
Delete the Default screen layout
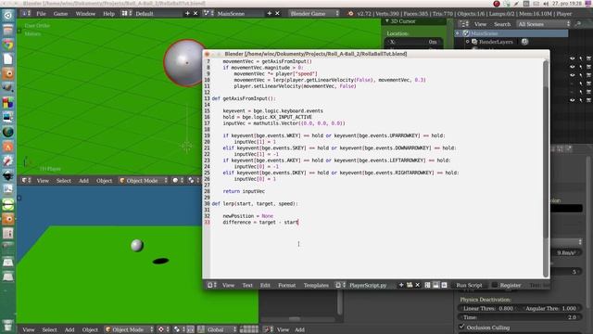pos(196,14)
